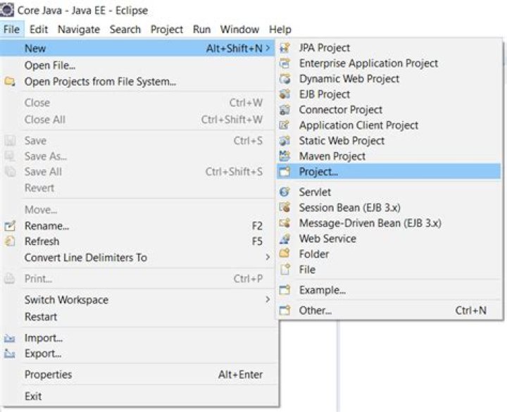
Task: Select Other... Ctrl+N entry
Action: click(x=389, y=311)
